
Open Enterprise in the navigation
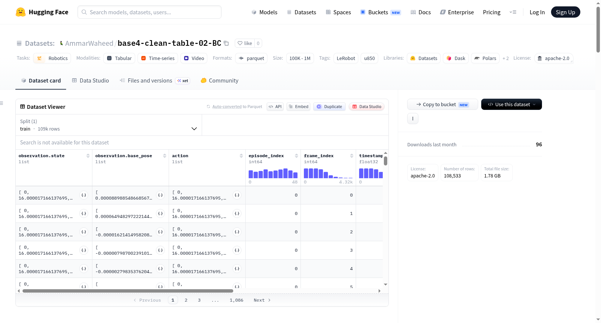point(457,12)
